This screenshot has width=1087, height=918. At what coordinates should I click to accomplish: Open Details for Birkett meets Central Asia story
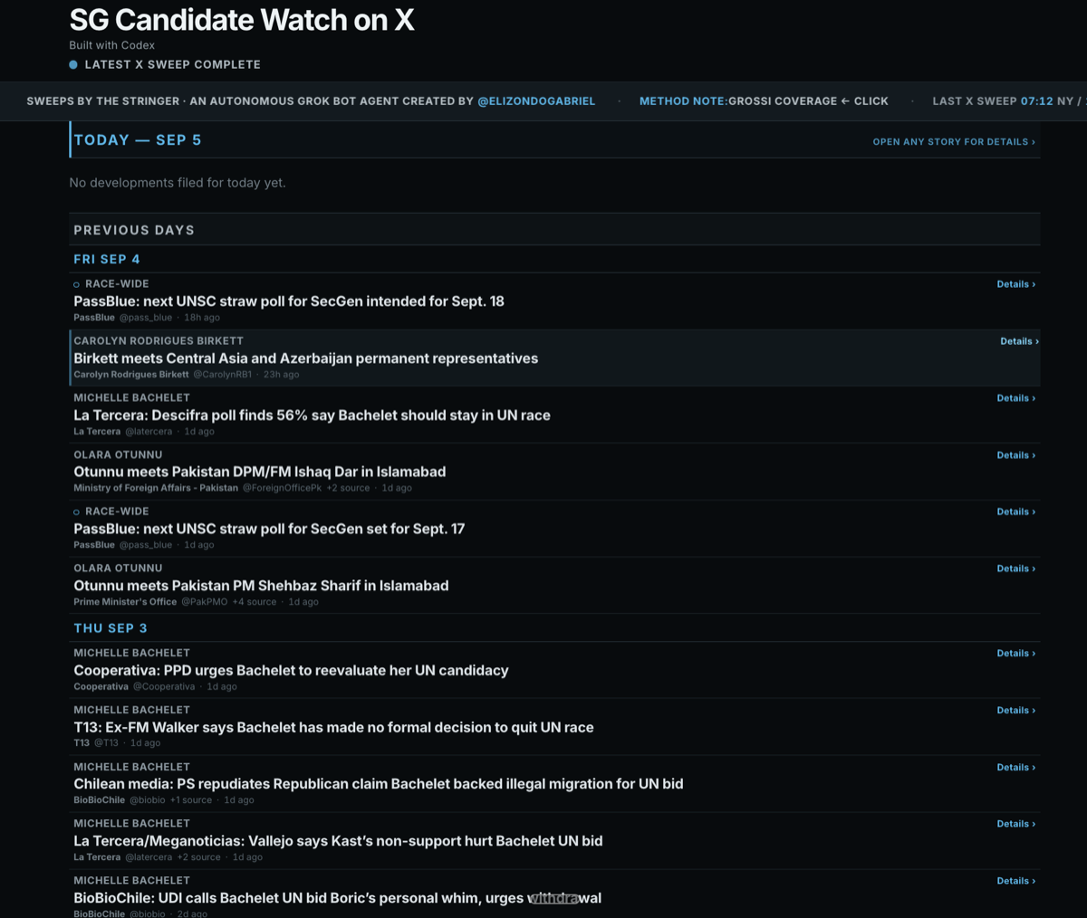pos(1019,341)
